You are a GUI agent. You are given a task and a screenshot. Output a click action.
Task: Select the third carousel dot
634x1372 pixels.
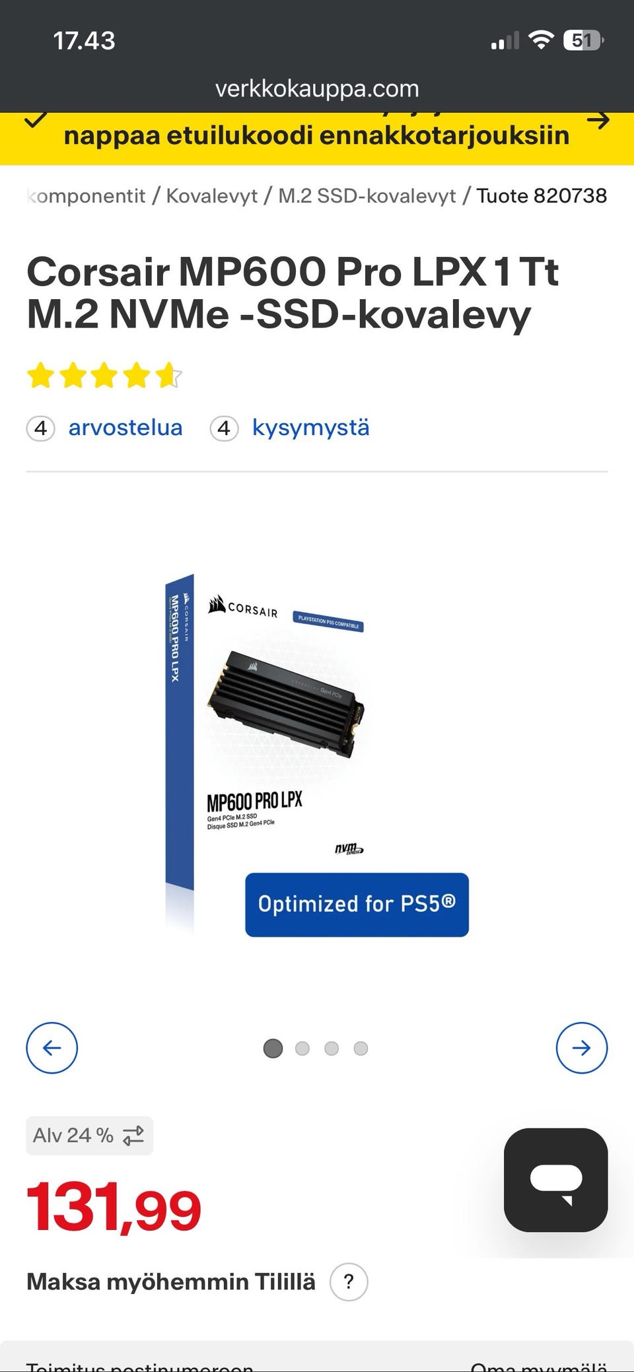point(332,1048)
